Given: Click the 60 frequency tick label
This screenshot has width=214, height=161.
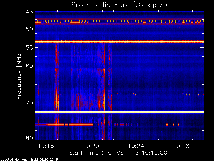Looking at the screenshot, I should [x=29, y=66].
